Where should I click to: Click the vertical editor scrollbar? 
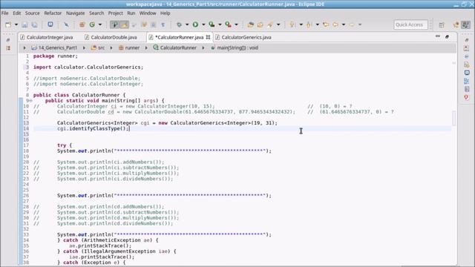click(x=453, y=118)
